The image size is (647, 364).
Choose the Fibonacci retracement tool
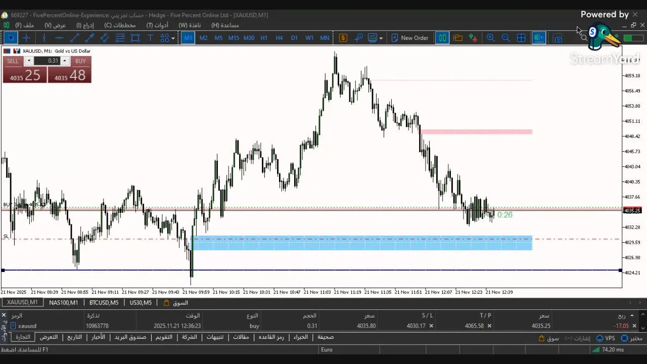click(120, 38)
